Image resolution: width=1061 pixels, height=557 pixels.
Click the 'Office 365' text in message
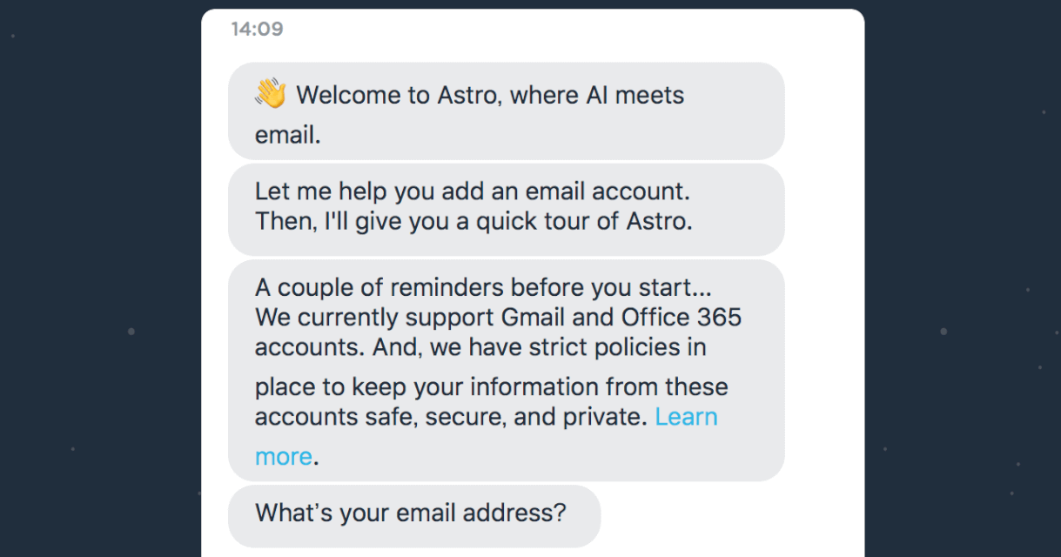(x=681, y=317)
